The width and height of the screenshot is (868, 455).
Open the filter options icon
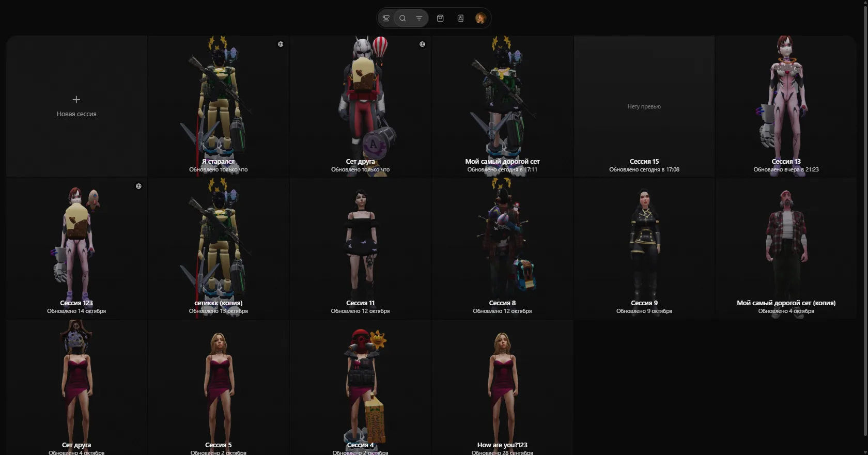coord(419,18)
